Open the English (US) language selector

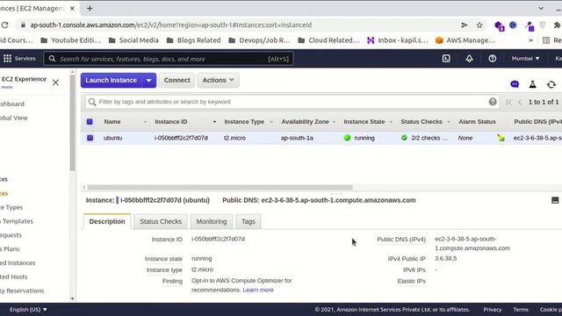(x=28, y=309)
